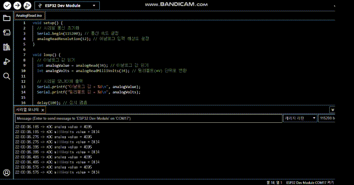The image size is (354, 185).
Task: Click line number 15 in the gutter
Action: (x=23, y=98)
